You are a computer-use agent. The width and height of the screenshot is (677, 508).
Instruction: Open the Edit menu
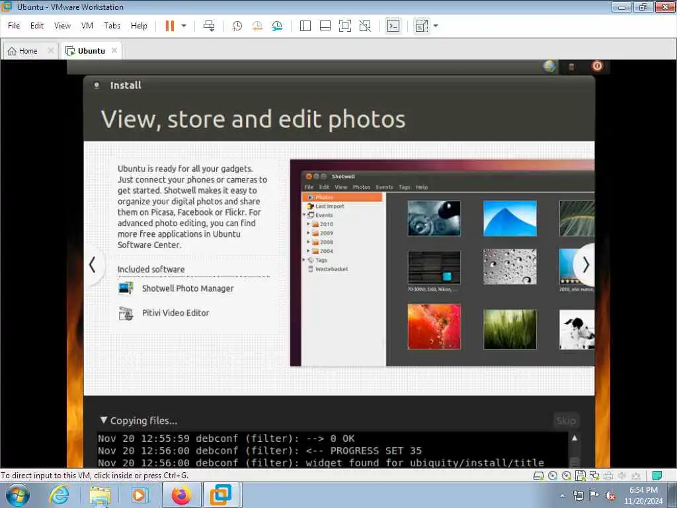pos(37,26)
